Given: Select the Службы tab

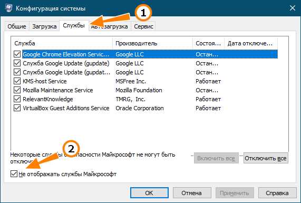Looking at the screenshot, I should pos(74,25).
